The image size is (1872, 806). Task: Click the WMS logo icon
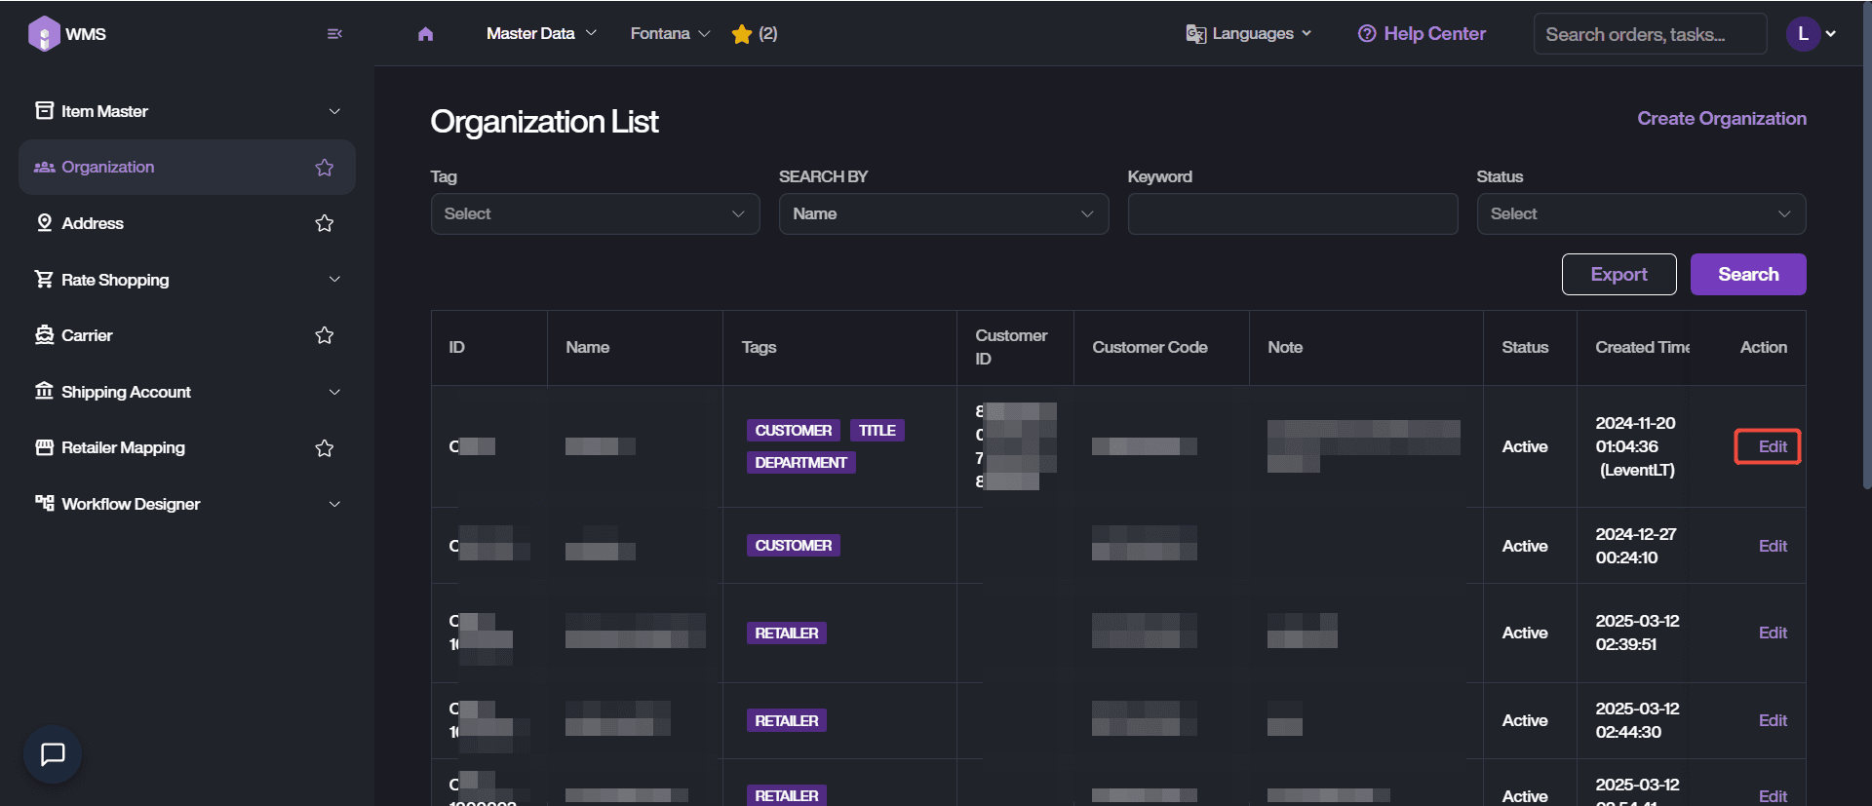pyautogui.click(x=44, y=34)
